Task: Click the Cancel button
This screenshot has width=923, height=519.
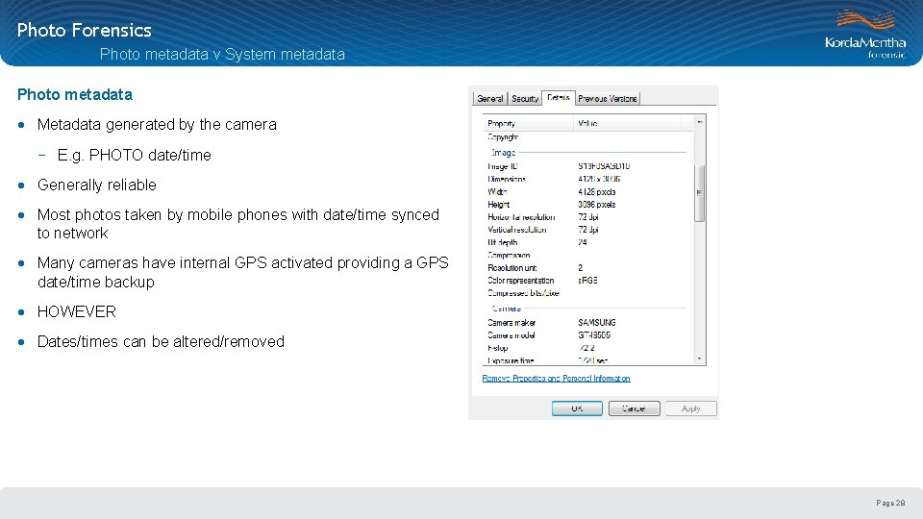Action: pos(634,408)
